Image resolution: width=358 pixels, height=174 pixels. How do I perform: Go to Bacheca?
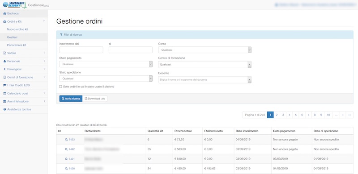point(24,14)
